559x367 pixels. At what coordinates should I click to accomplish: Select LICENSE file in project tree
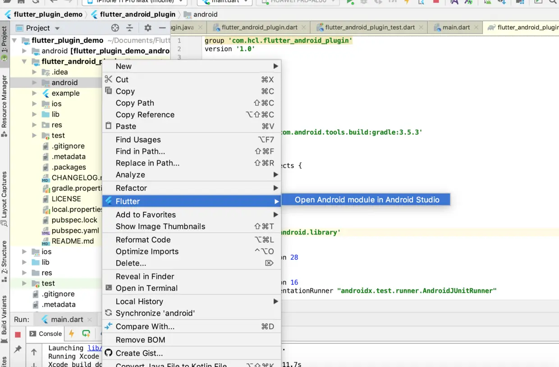pos(66,199)
